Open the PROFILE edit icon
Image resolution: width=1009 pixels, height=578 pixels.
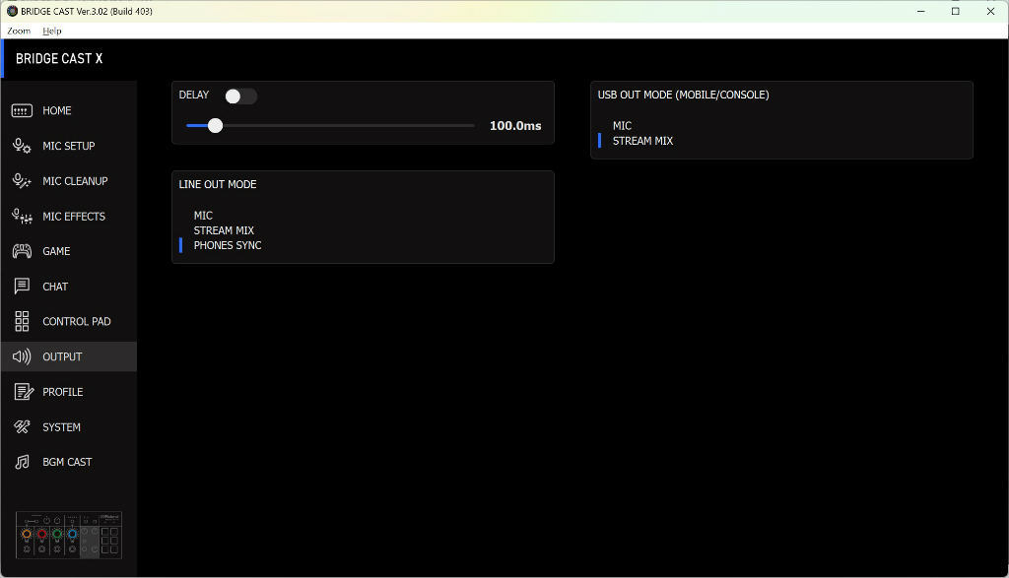[24, 392]
